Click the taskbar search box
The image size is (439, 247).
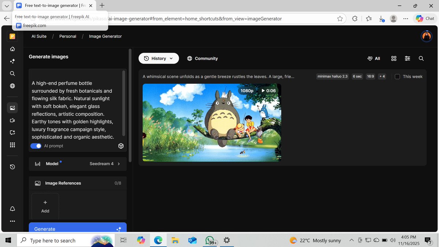coord(66,240)
